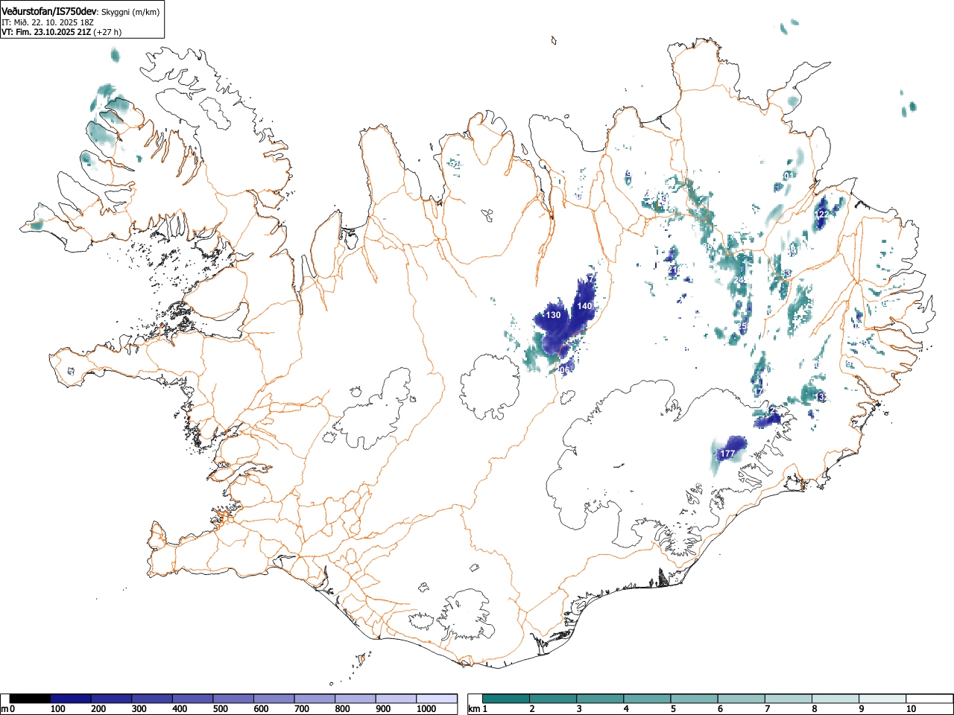
Task: Select the 900–1000 m legend swatch
Action: coord(397,699)
